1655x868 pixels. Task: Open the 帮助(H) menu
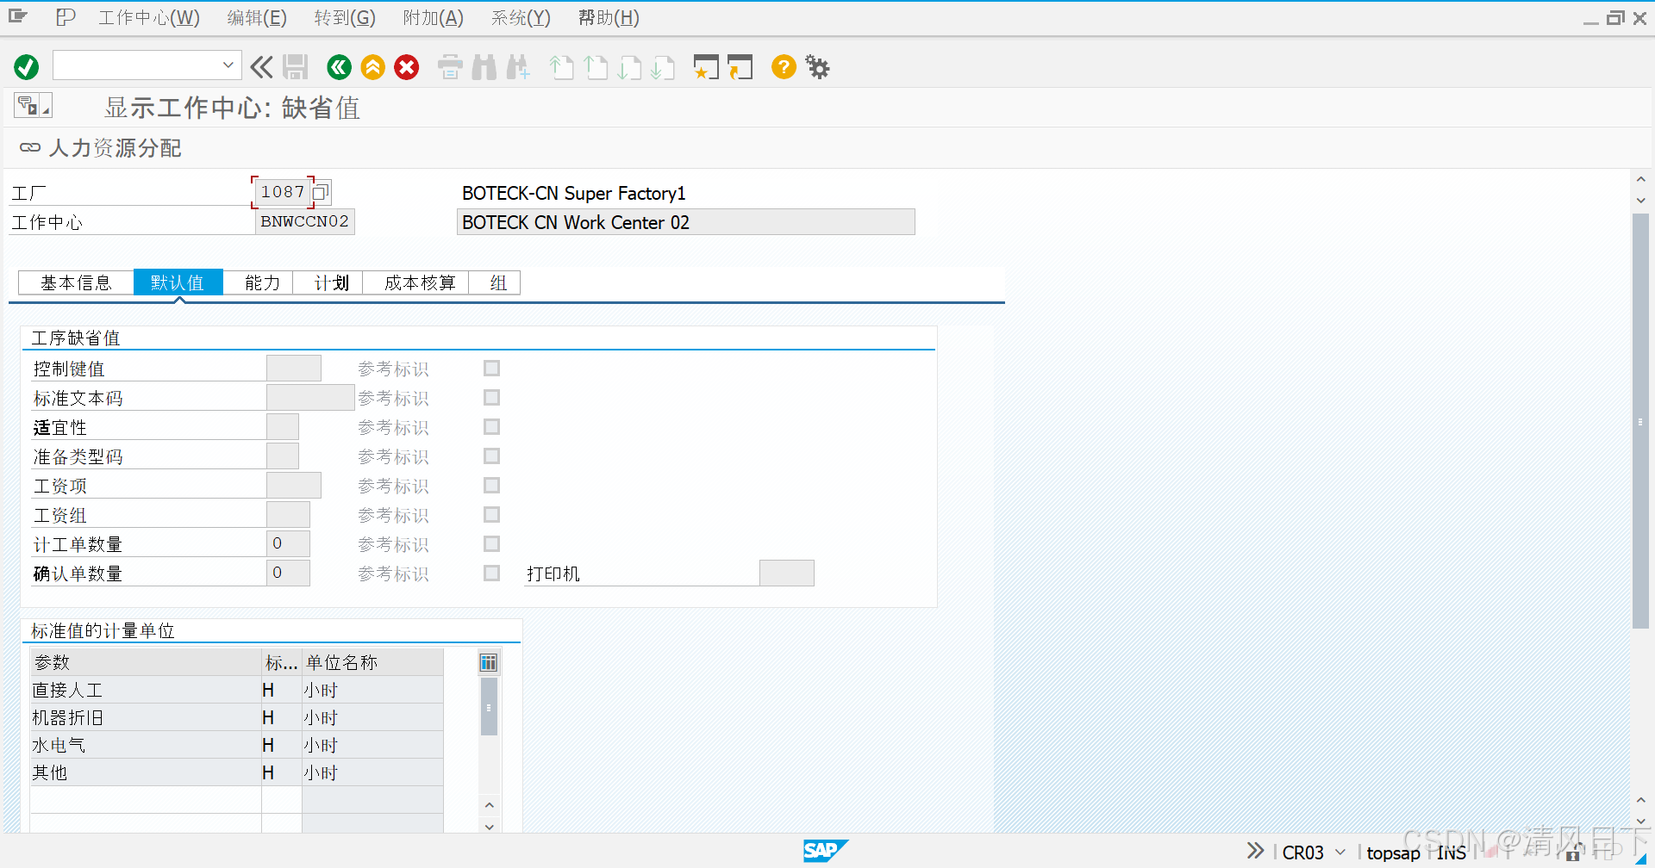point(609,17)
